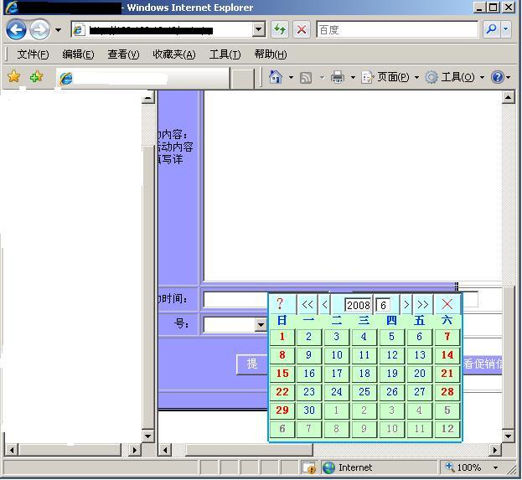The width and height of the screenshot is (522, 480).
Task: Open the 文件(F) menu
Action: pyautogui.click(x=33, y=54)
